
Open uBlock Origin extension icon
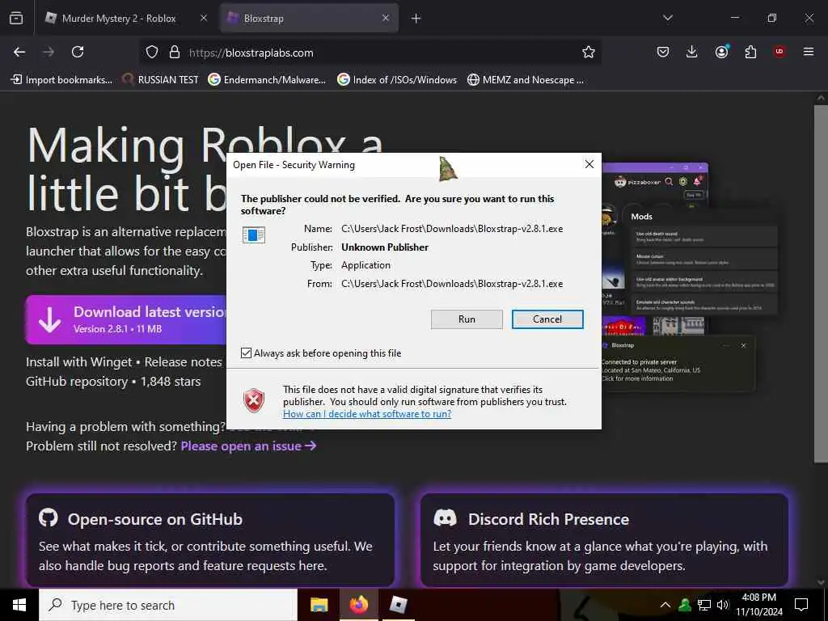[779, 52]
